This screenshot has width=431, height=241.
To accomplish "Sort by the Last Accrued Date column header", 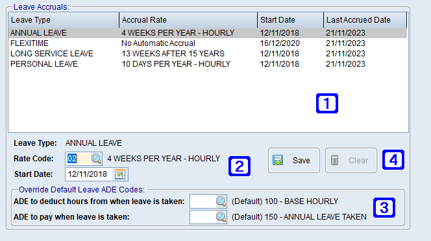I will (365, 20).
